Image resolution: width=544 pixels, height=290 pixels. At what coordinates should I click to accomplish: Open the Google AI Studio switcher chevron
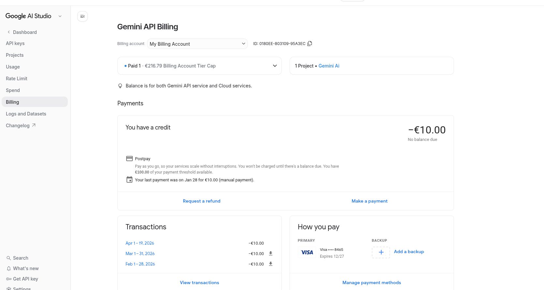pos(60,16)
